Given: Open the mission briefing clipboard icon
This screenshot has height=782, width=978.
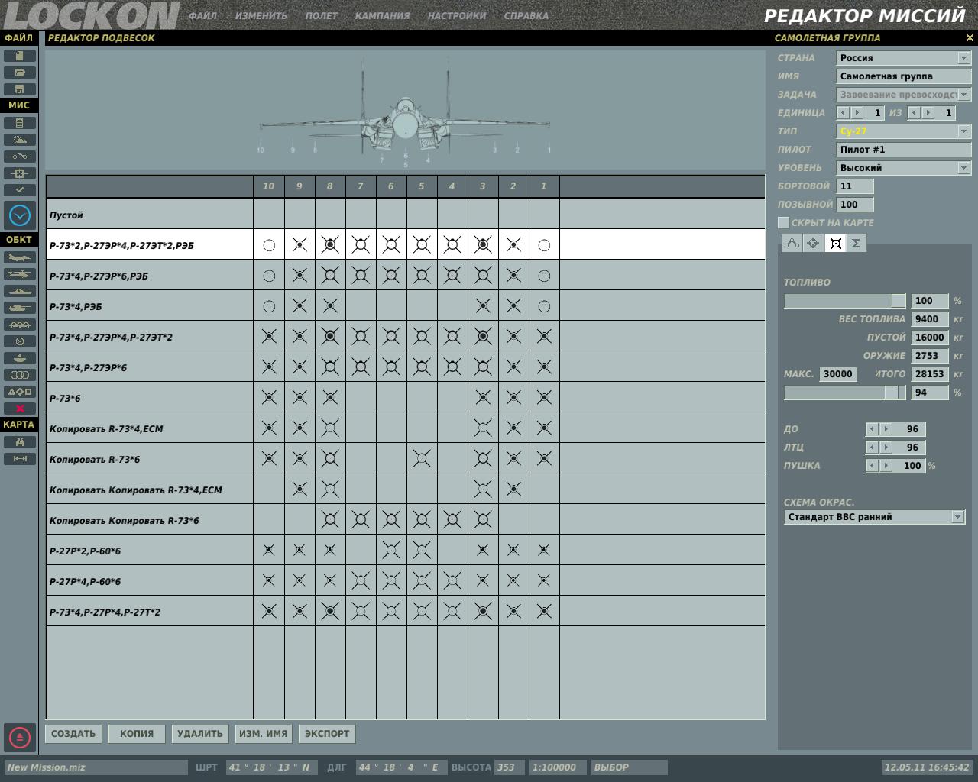Looking at the screenshot, I should pos(20,123).
